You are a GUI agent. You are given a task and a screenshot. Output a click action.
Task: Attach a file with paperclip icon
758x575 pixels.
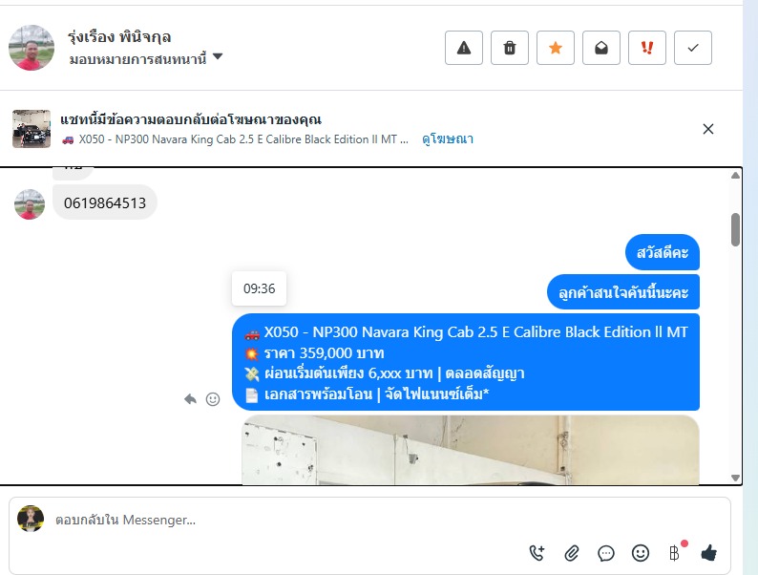pyautogui.click(x=572, y=553)
